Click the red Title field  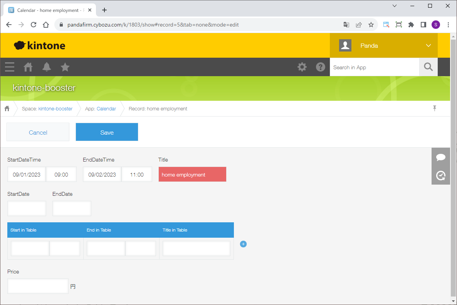192,175
